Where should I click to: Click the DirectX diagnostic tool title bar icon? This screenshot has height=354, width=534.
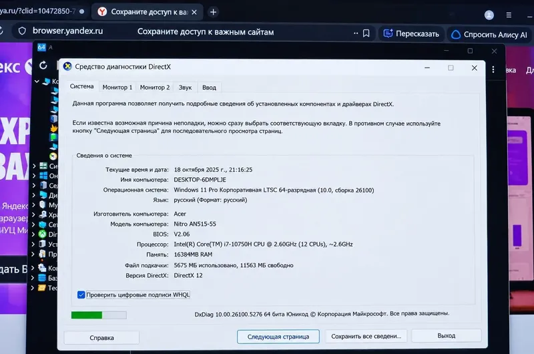click(x=67, y=66)
